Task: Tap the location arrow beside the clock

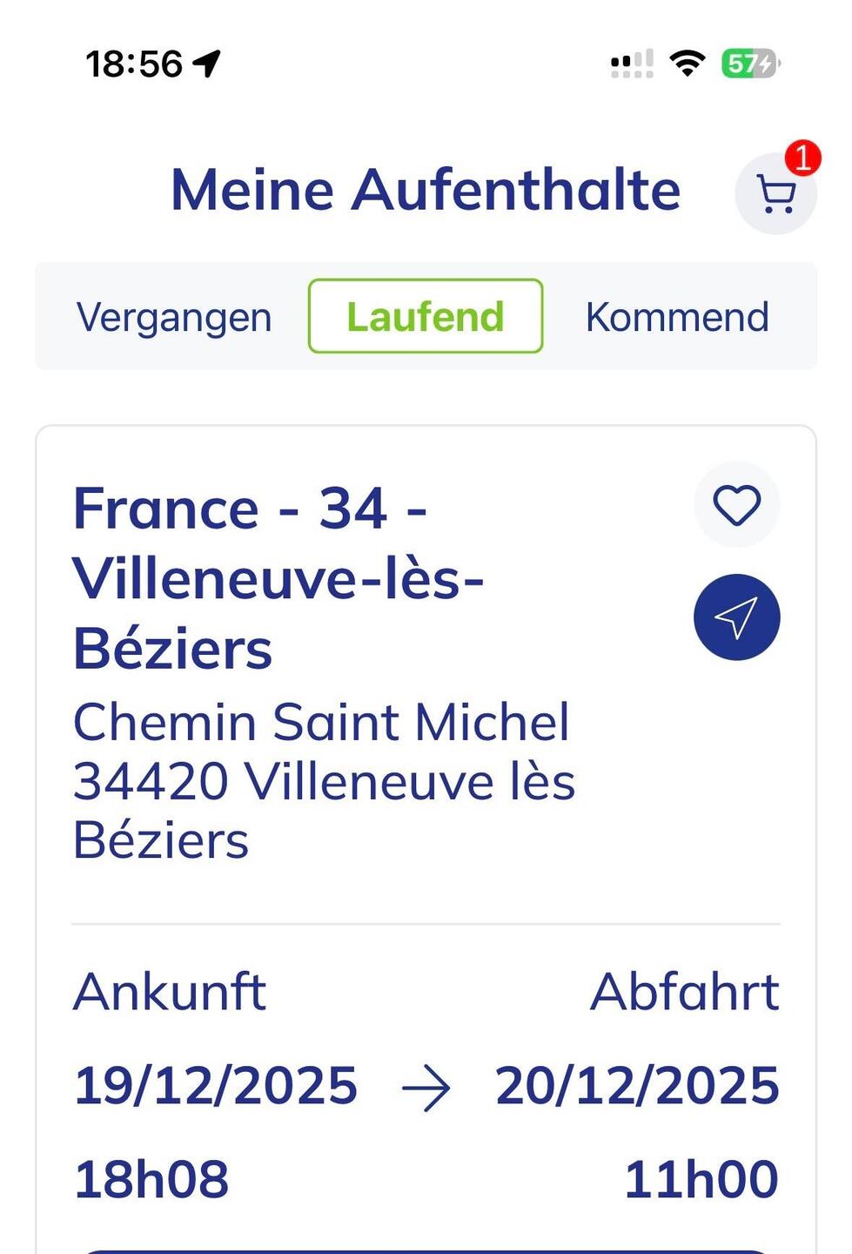Action: coord(207,64)
